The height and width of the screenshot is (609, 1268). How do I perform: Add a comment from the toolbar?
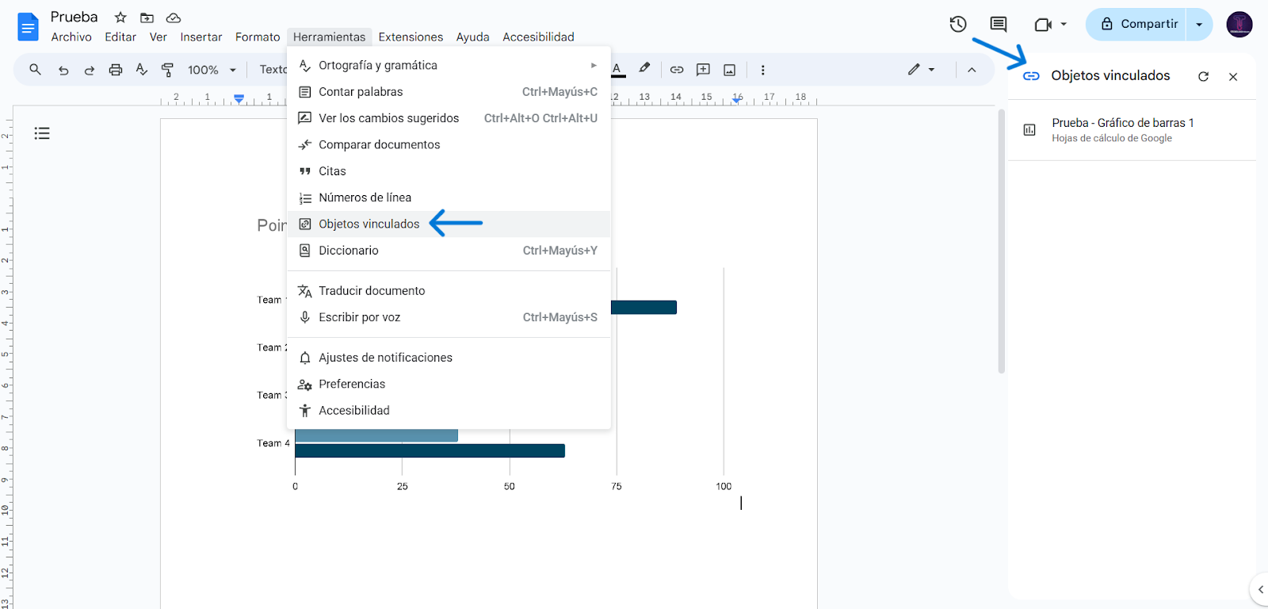pyautogui.click(x=703, y=70)
